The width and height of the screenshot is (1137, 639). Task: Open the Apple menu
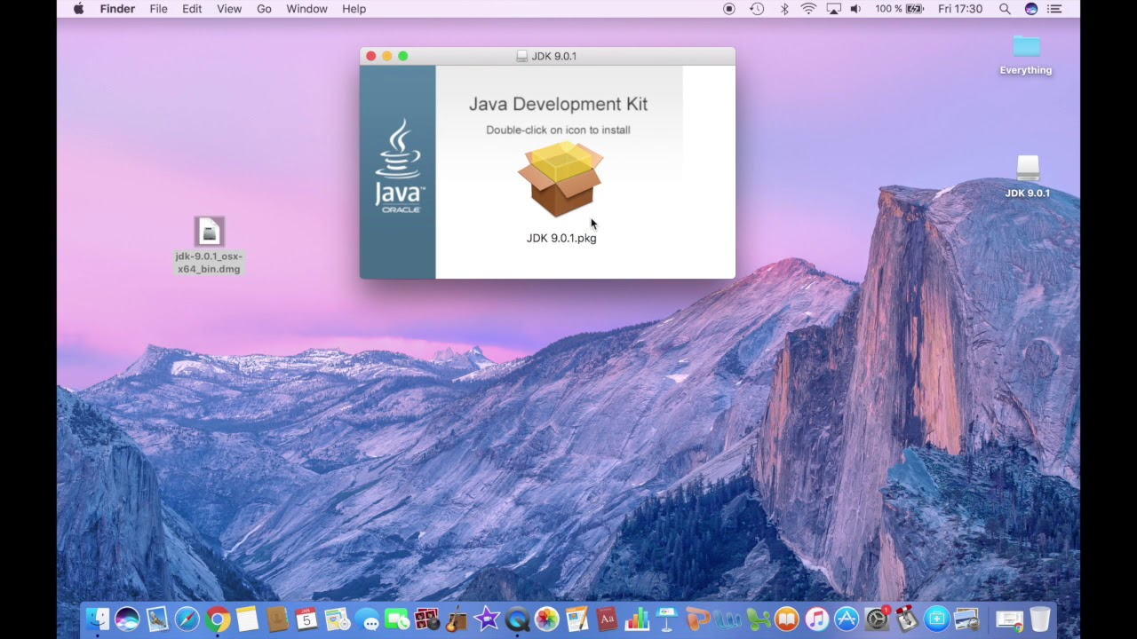coord(78,9)
